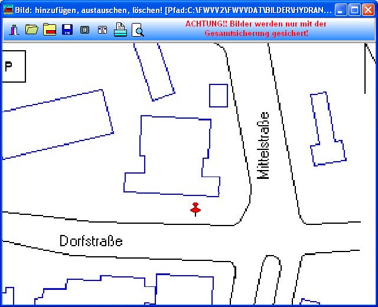Viewport: 378px width, 307px height.
Task: Print the map using printer icon
Action: coord(120,30)
